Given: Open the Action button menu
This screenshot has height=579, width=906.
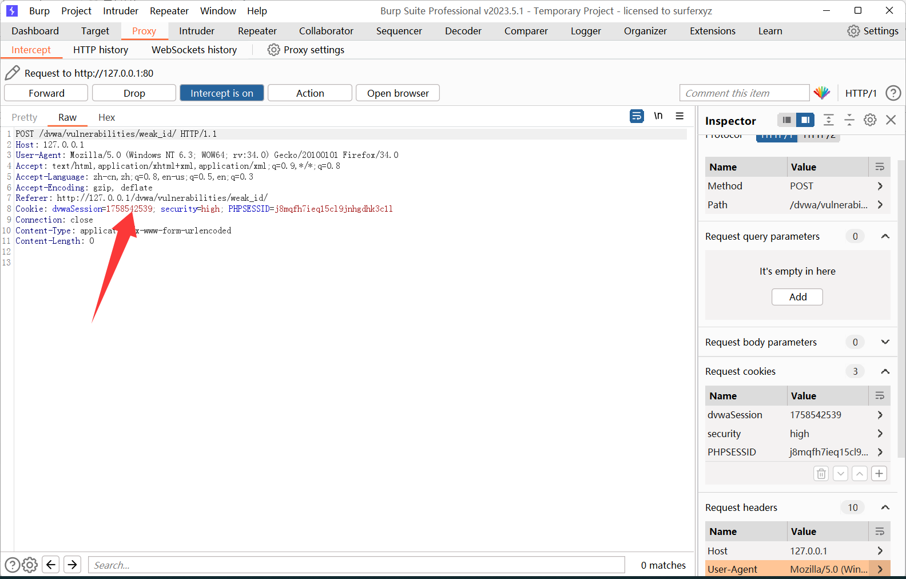Looking at the screenshot, I should coord(310,93).
